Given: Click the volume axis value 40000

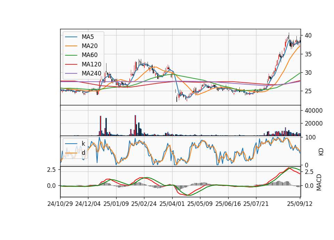Looking at the screenshot, I should pos(314,111).
